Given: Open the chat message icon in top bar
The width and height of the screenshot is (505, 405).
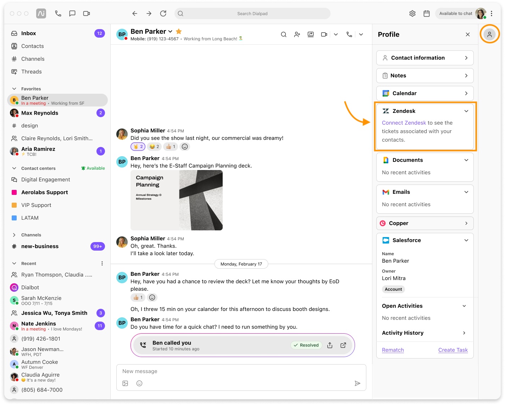Looking at the screenshot, I should [x=72, y=13].
